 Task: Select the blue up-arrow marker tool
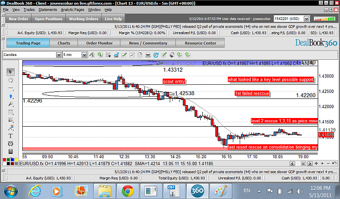pyautogui.click(x=11, y=96)
